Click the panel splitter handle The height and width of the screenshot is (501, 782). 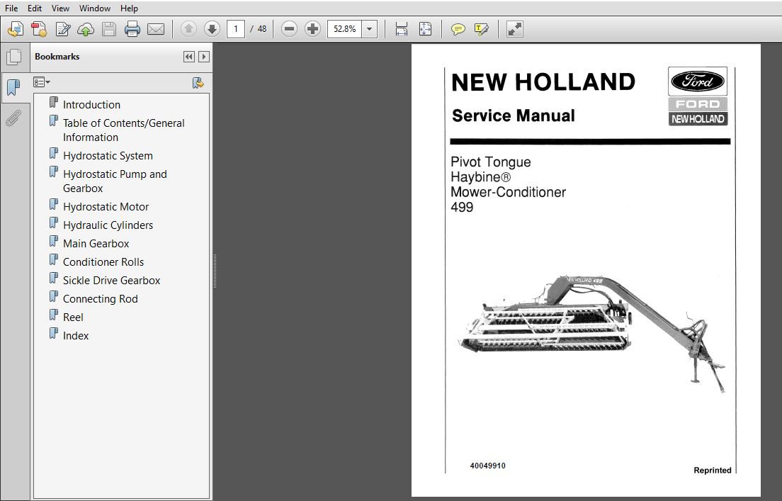tap(215, 271)
